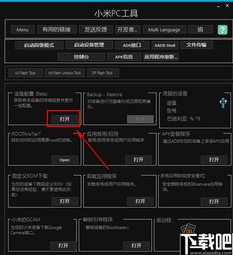The height and width of the screenshot is (255, 233).
Task: Click 打开 under 自定义ROM下载
Action: pos(65,201)
